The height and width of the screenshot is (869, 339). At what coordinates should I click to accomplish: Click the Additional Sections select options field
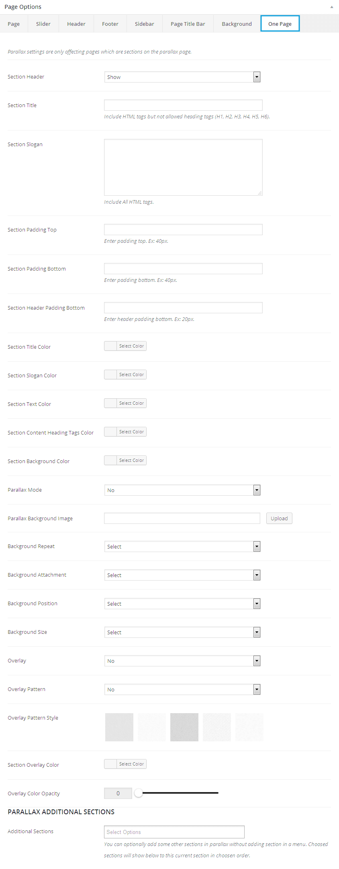coord(174,832)
